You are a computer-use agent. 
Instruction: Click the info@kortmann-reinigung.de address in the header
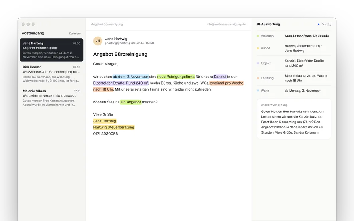(226, 24)
